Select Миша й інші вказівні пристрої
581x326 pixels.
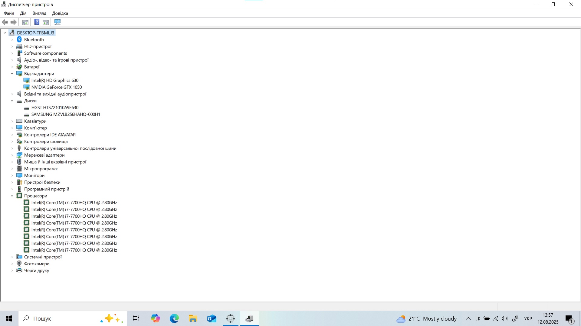tap(55, 162)
